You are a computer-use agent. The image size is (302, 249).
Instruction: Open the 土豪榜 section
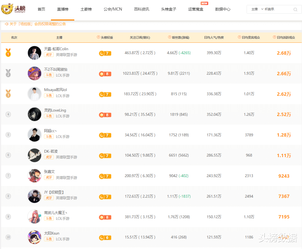point(86,9)
